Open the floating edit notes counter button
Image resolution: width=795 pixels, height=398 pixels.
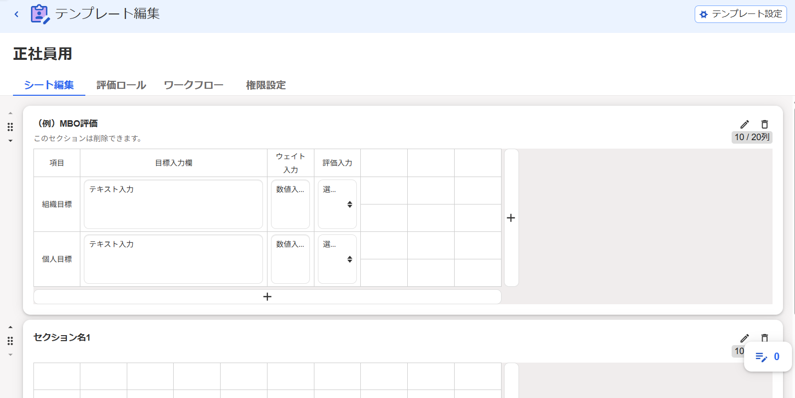[768, 357]
